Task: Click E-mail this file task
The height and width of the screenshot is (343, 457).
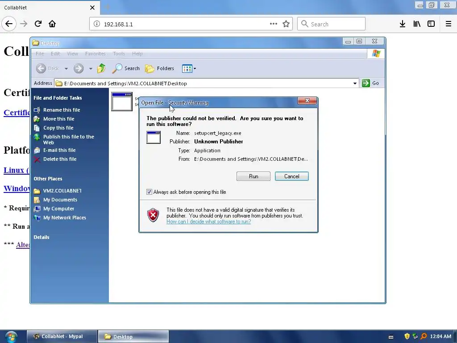Action: (59, 150)
